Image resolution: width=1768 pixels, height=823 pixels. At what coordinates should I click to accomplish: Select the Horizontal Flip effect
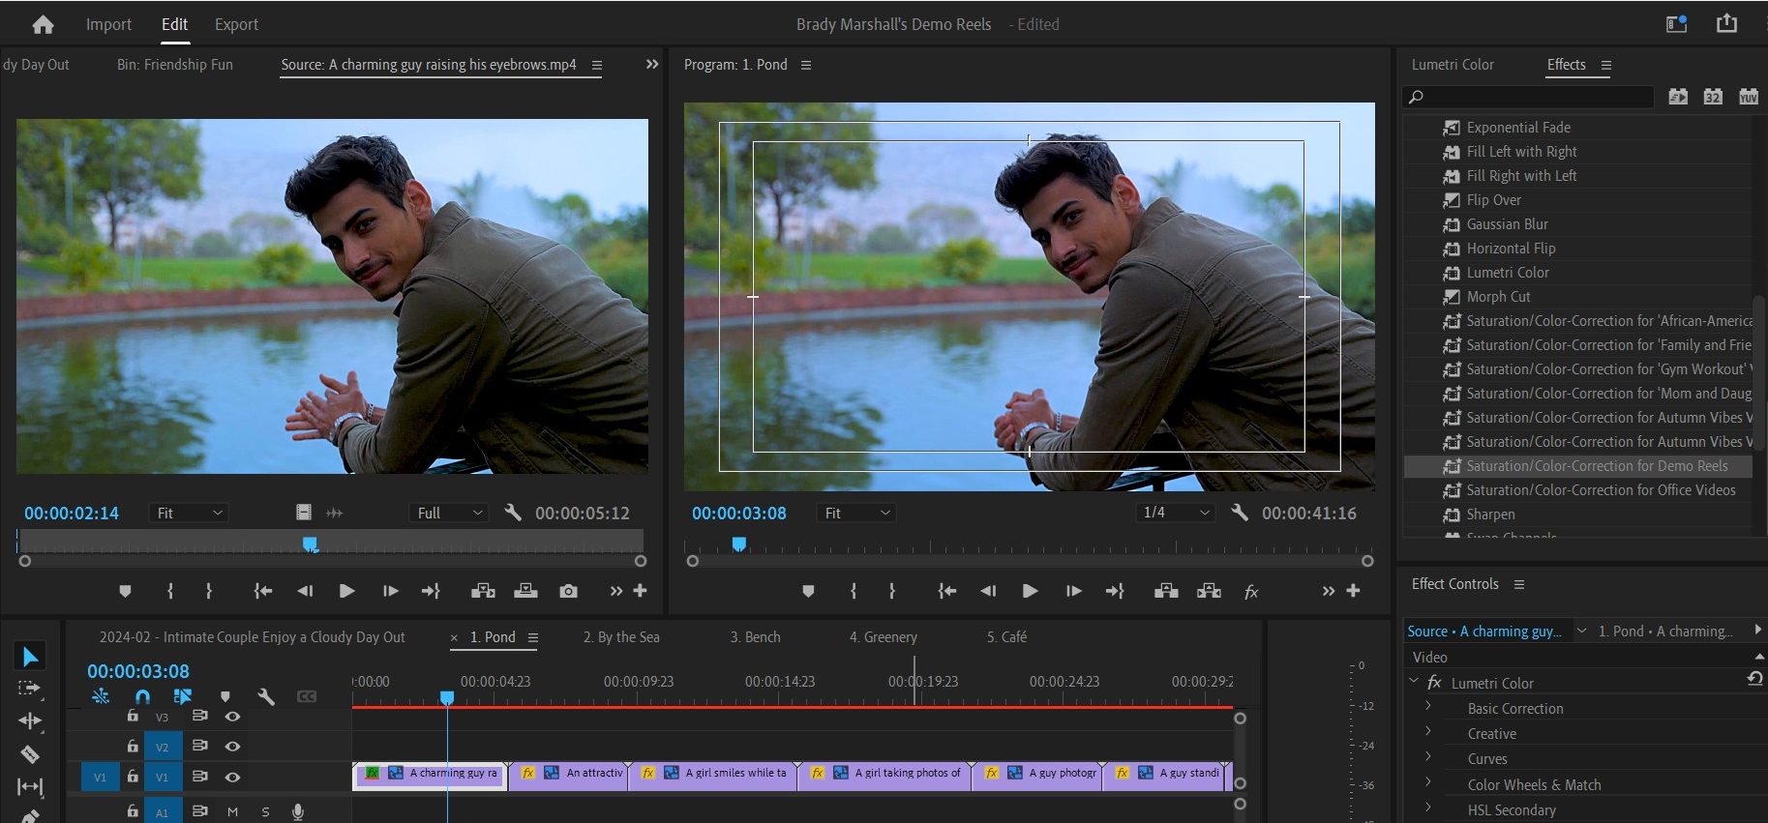click(x=1511, y=249)
